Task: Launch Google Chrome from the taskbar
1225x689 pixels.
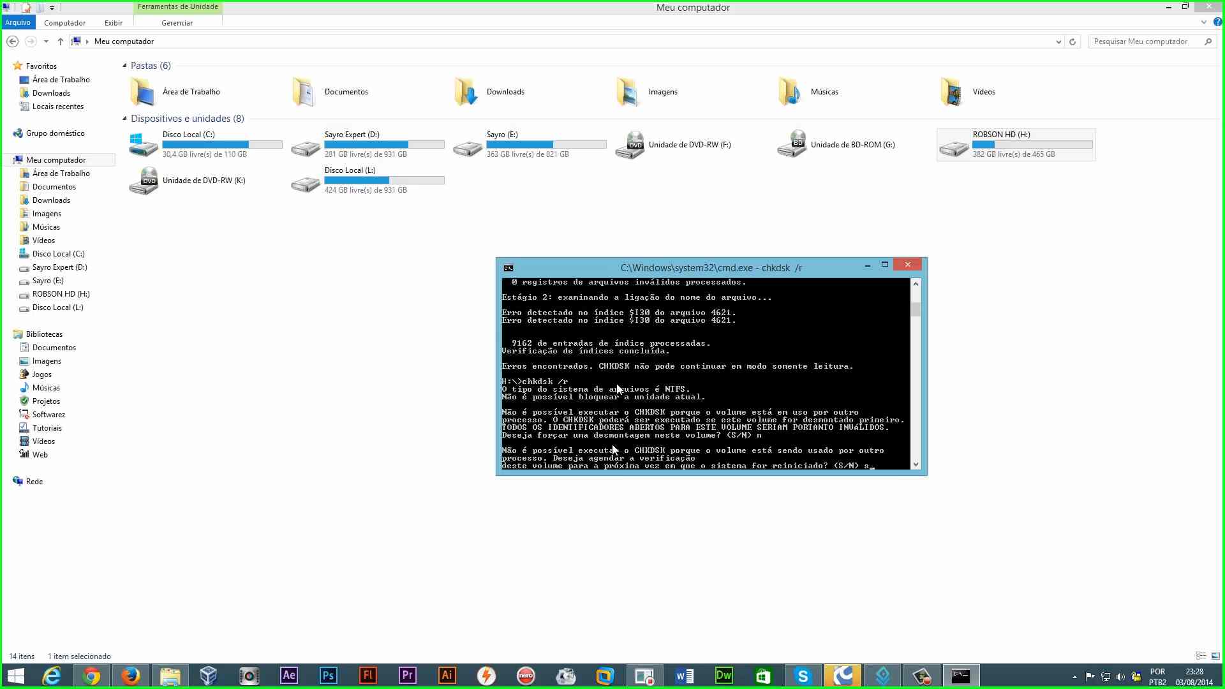Action: pos(91,676)
